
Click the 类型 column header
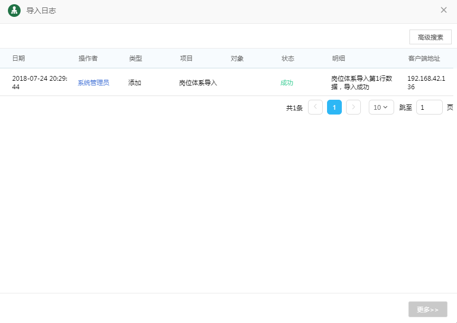(136, 59)
